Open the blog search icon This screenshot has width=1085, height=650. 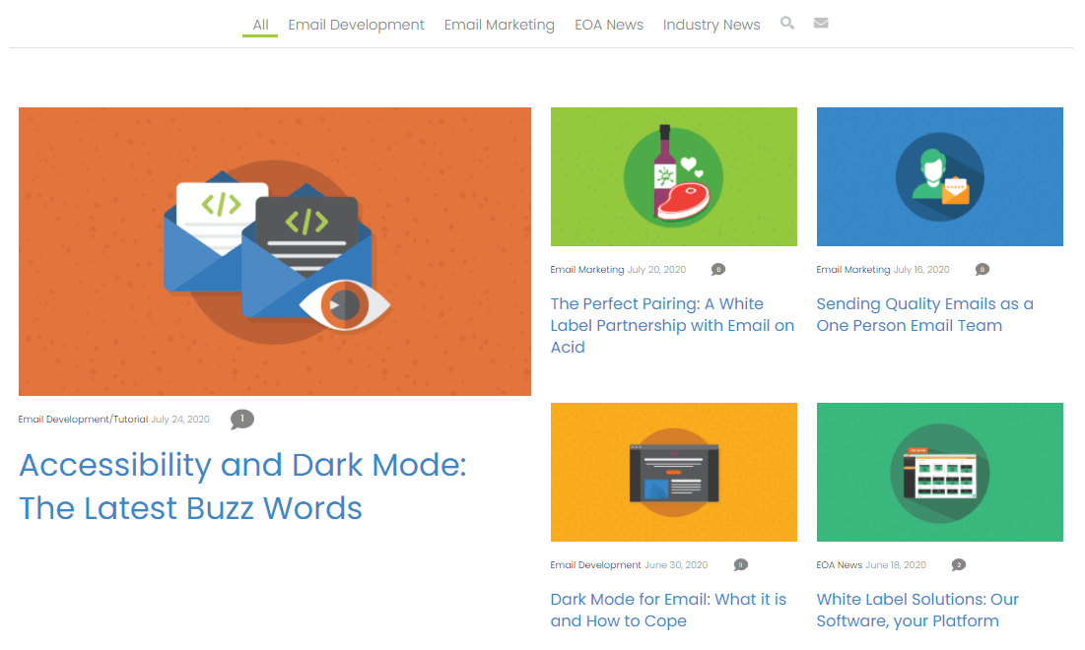[786, 23]
